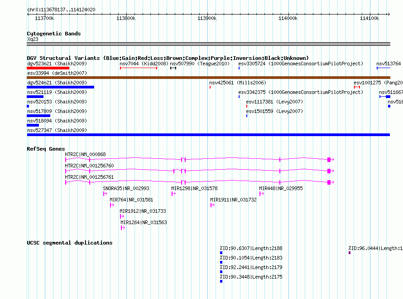The image size is (403, 299).
Task: Select segmental duplication %ID:90.1054 Length:2183
Action: (x=221, y=262)
